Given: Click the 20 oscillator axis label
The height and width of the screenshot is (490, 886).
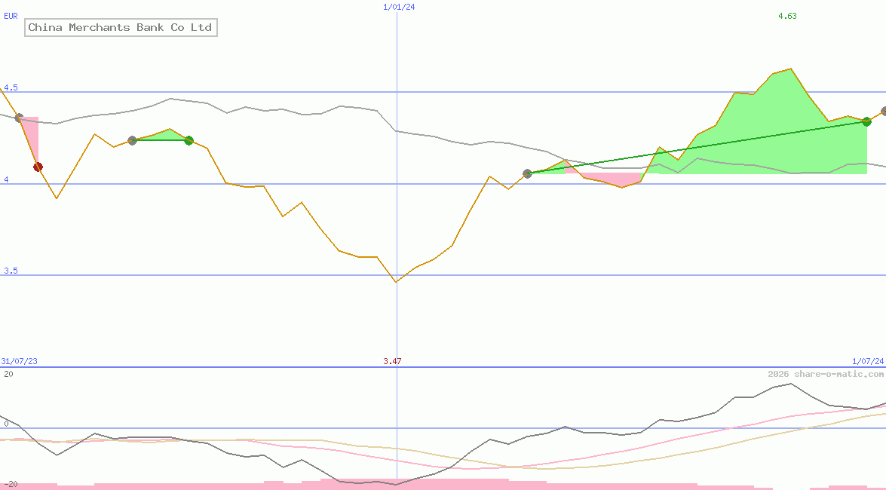Looking at the screenshot, I should tap(8, 374).
